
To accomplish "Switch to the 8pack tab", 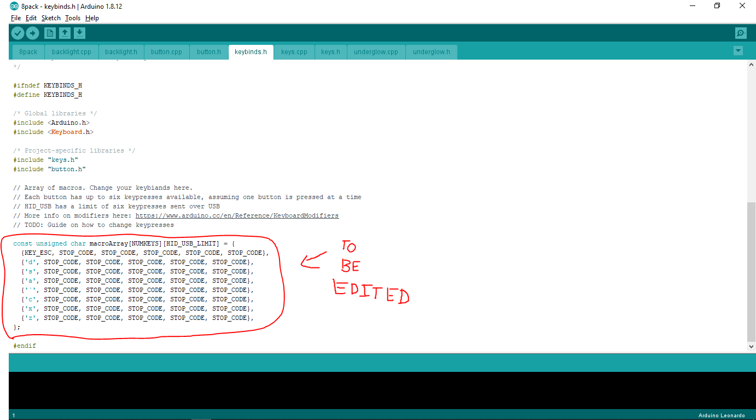I will pos(28,52).
